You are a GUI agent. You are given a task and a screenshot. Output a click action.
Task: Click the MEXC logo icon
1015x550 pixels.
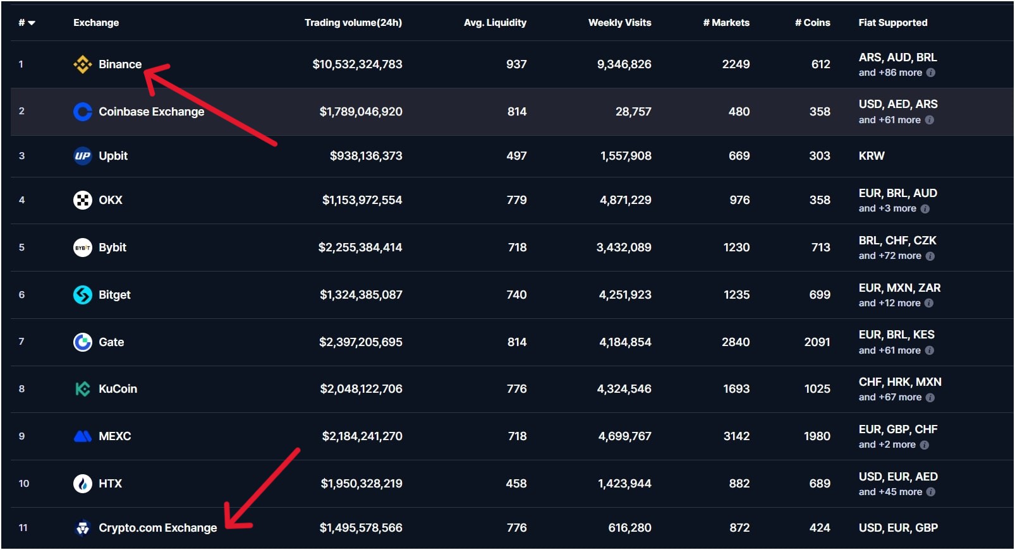[x=83, y=436]
